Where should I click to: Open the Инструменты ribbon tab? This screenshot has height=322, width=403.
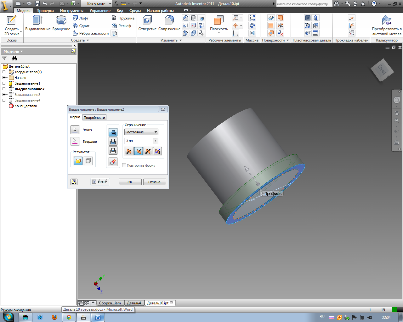[72, 11]
